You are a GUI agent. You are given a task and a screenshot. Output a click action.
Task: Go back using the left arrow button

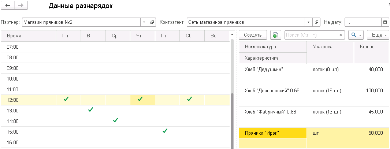click(8, 5)
